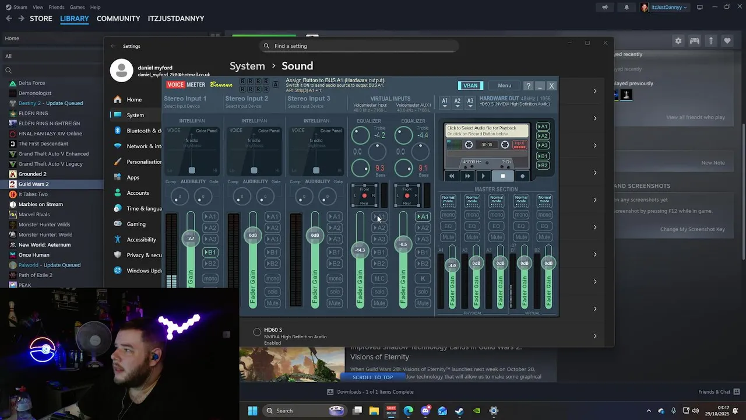The height and width of the screenshot is (420, 746).
Task: Open VBAN settings in Voicemeeter
Action: tap(470, 86)
